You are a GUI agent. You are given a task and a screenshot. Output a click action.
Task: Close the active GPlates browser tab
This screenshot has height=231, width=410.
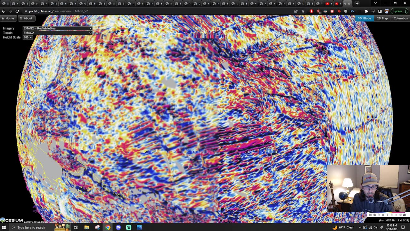click(x=349, y=4)
